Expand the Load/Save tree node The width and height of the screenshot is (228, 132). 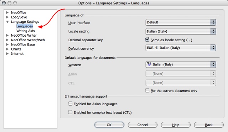[7, 17]
